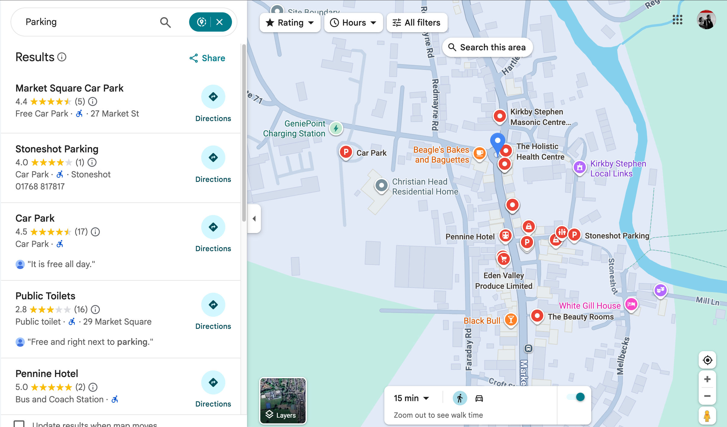Viewport: 727px width, 427px height.
Task: Disable the travel times toggle switch
Action: coord(575,397)
